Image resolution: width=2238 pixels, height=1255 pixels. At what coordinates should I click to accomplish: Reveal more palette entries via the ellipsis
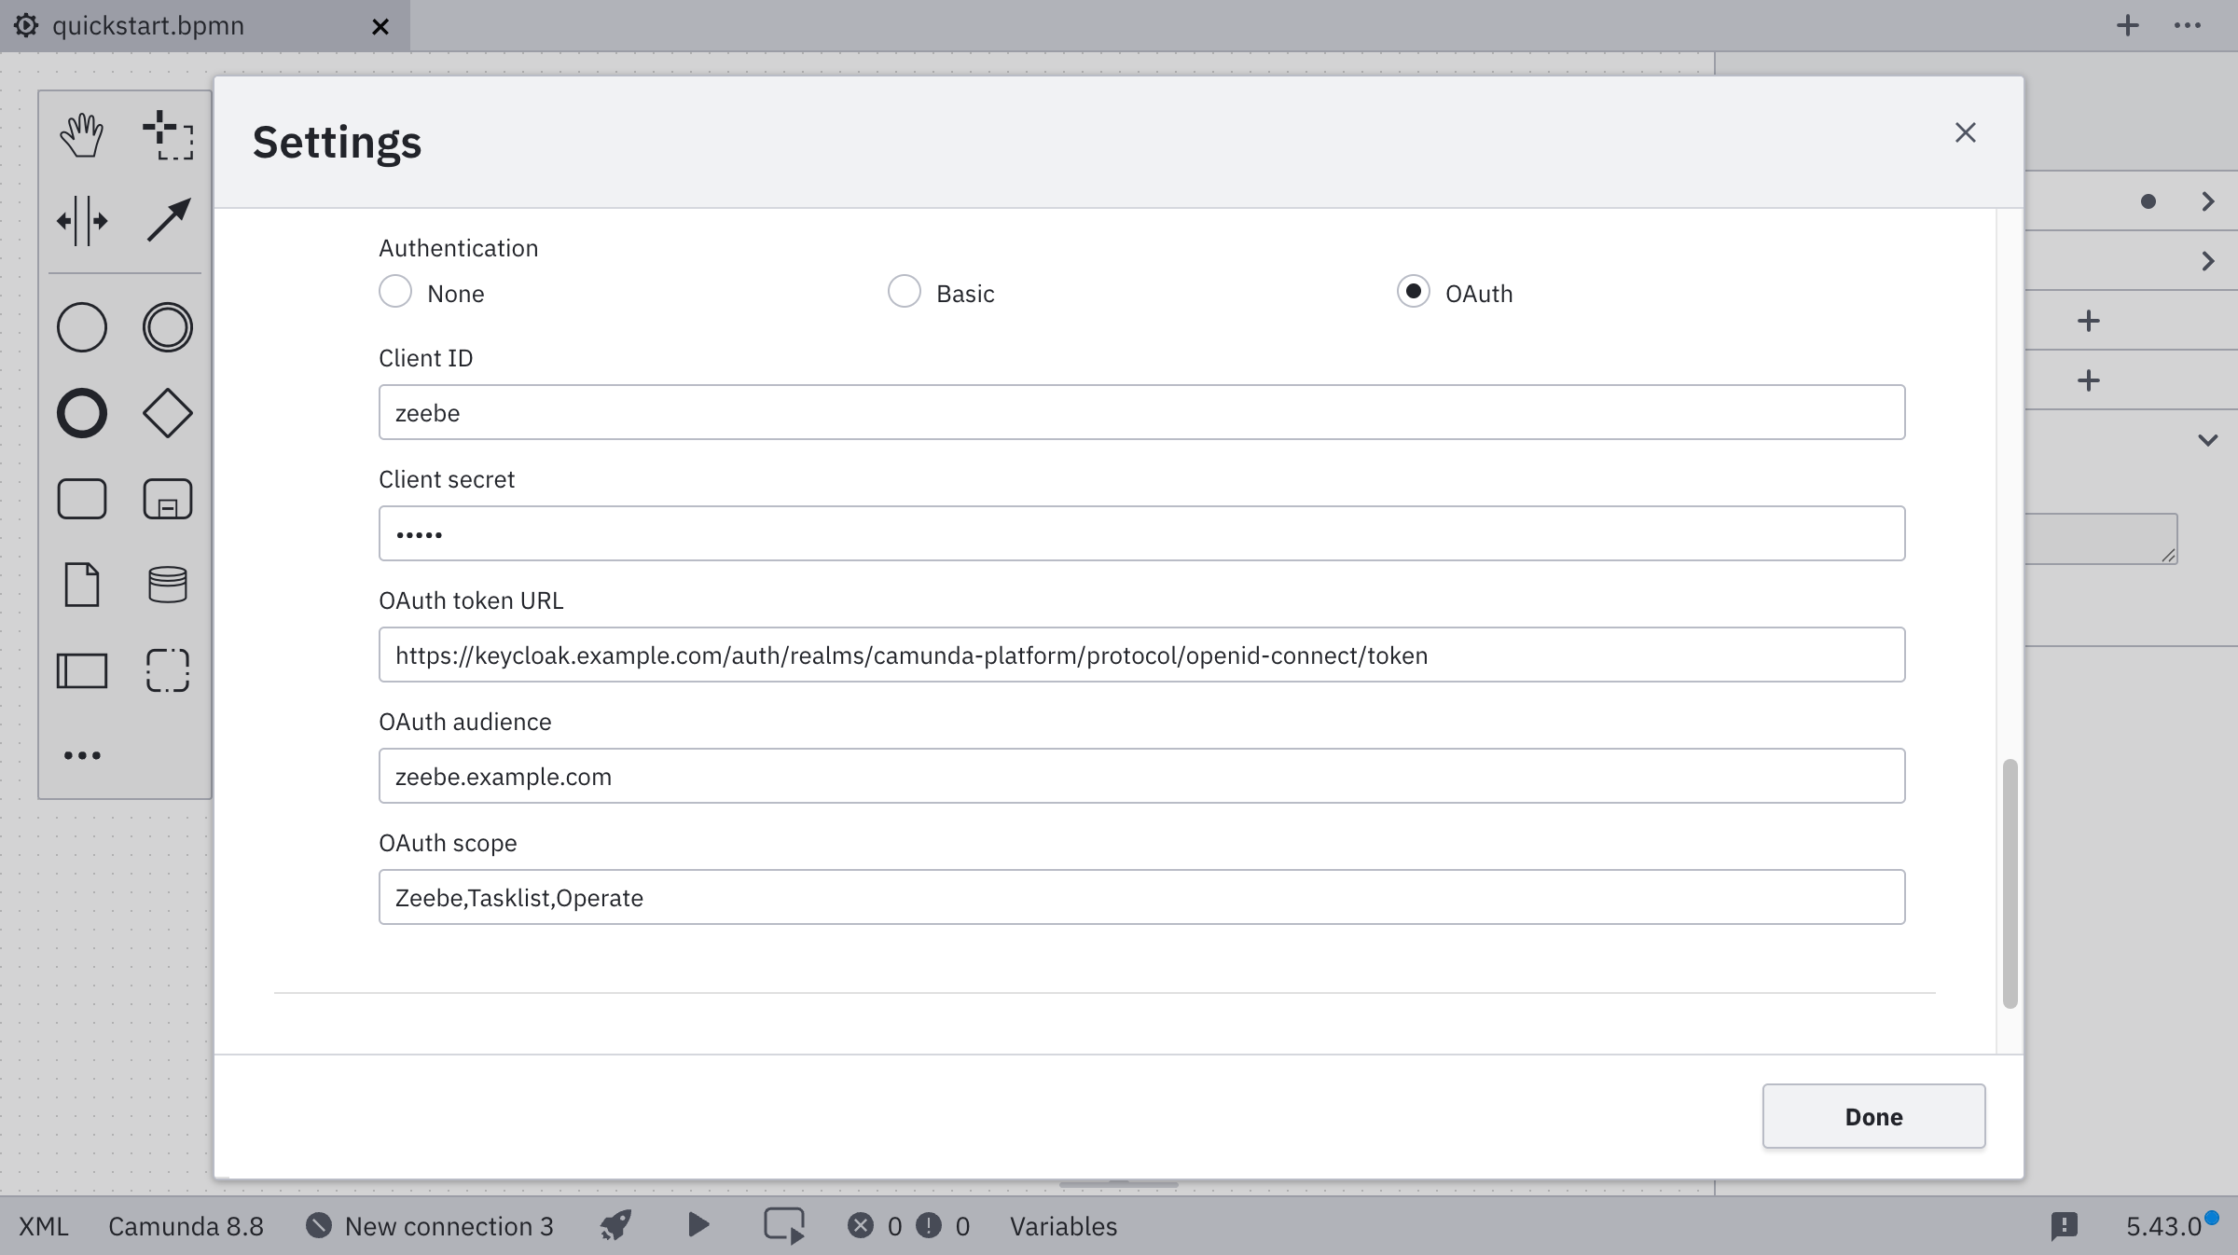click(82, 755)
